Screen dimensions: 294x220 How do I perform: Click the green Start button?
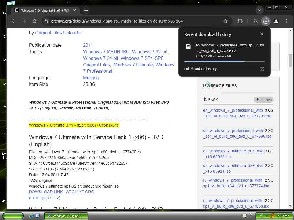coord(13,216)
